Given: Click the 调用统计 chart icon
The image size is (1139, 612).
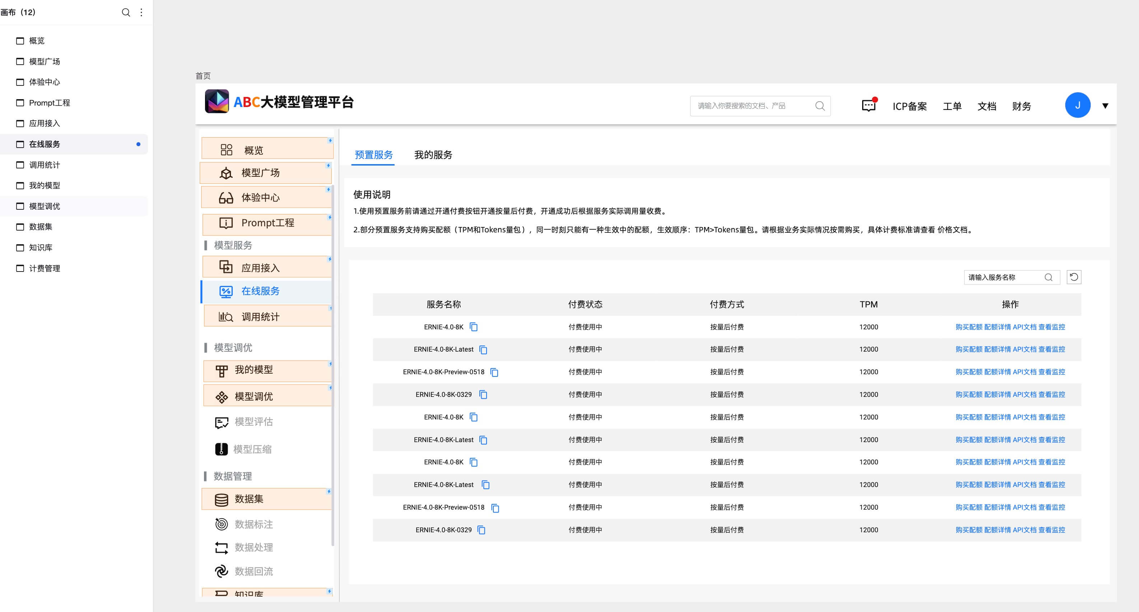Looking at the screenshot, I should (226, 317).
